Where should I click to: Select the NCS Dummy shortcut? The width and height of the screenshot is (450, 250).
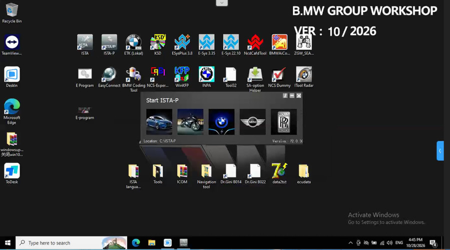pos(279,74)
